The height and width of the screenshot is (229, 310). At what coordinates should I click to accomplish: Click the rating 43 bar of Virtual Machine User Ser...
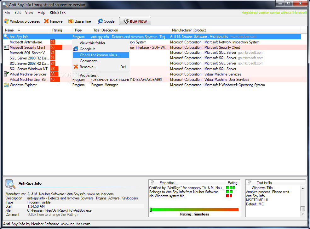55,79
